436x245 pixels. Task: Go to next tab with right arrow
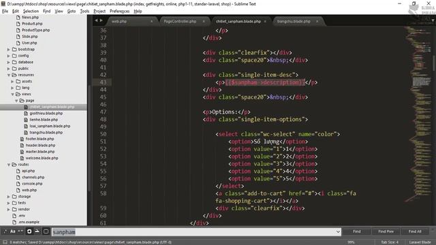coord(102,20)
